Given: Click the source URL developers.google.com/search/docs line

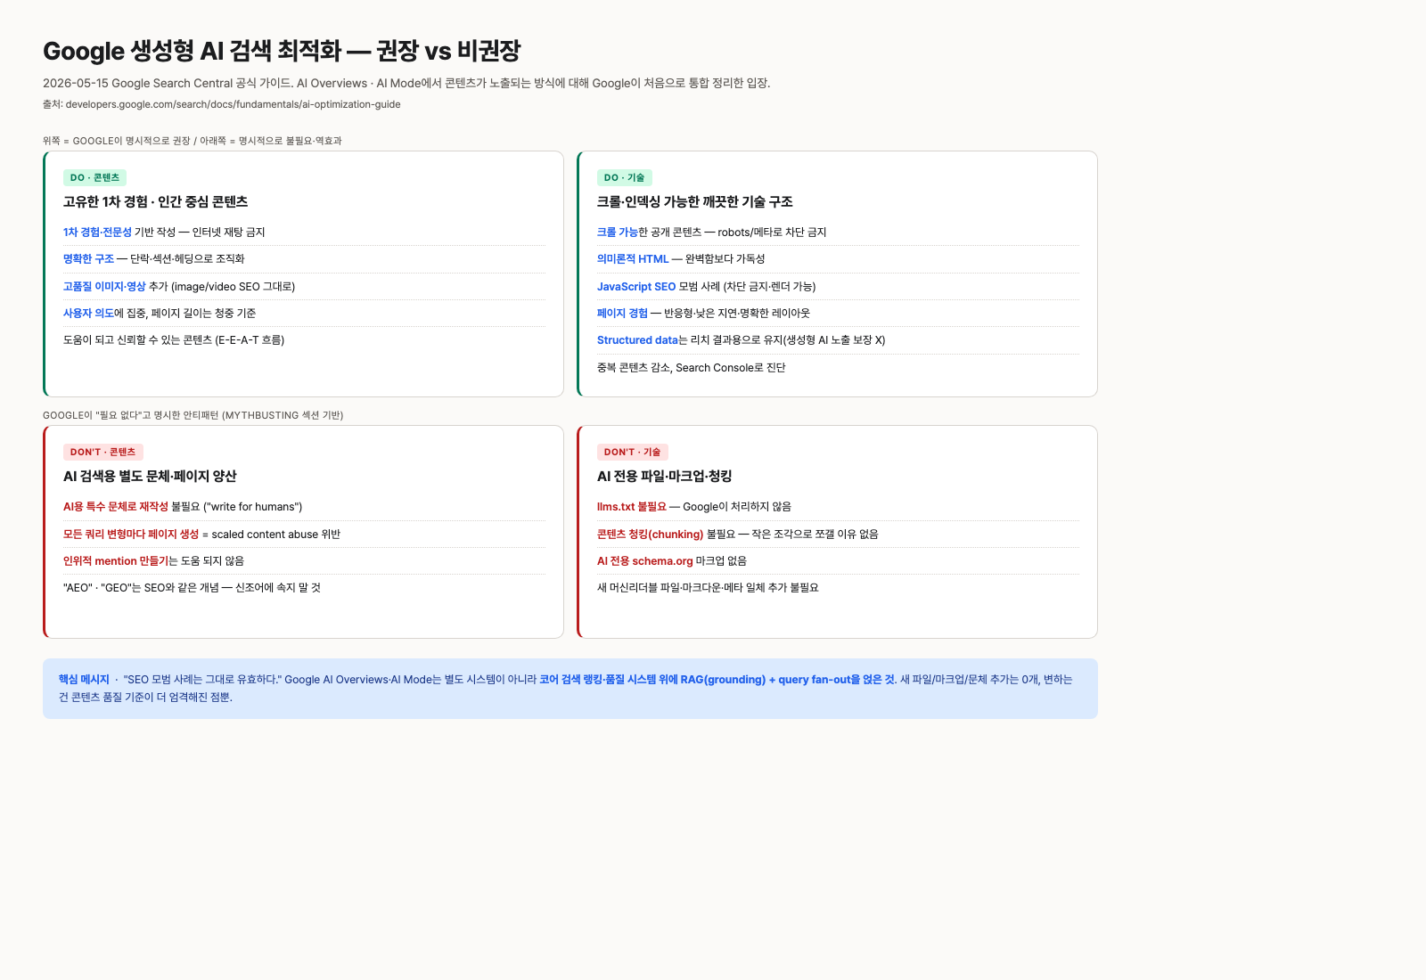Looking at the screenshot, I should click(x=222, y=104).
